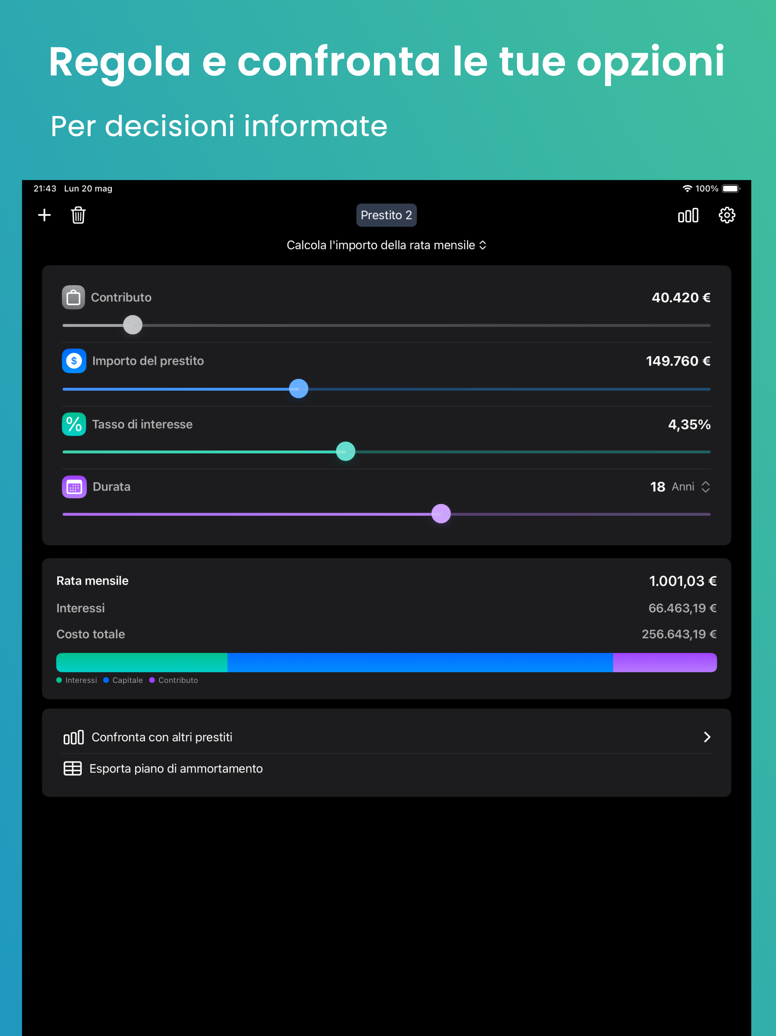
Task: Click the 1.001,03 € monthly payment value
Action: [683, 581]
